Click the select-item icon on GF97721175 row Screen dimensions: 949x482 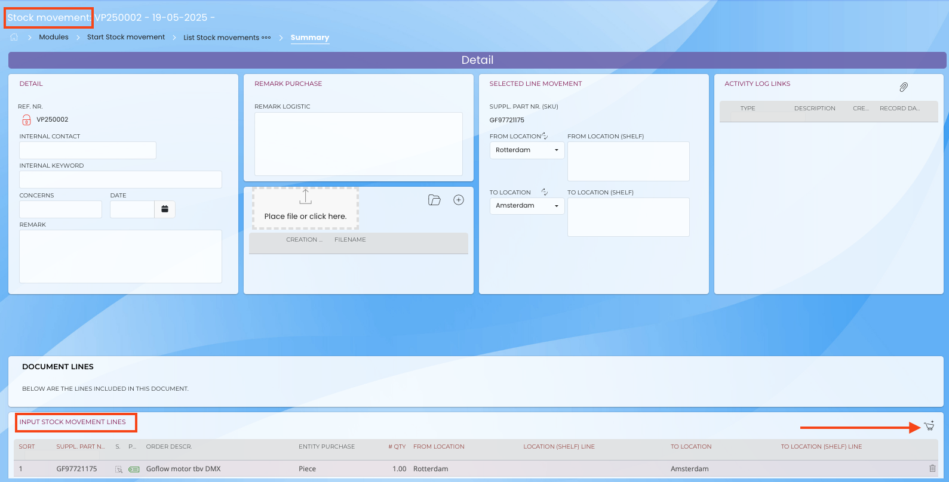[x=119, y=469]
